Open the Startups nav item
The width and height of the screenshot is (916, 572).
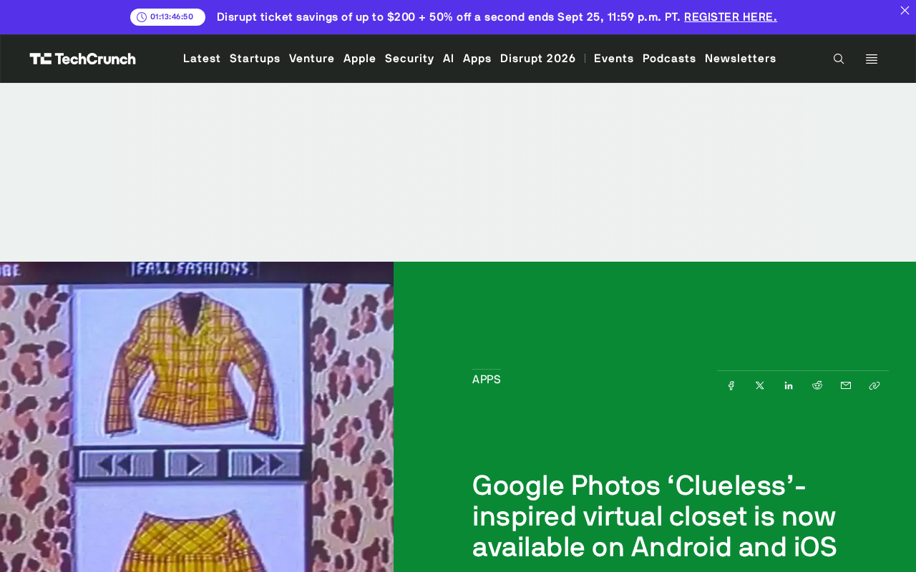[x=255, y=59]
